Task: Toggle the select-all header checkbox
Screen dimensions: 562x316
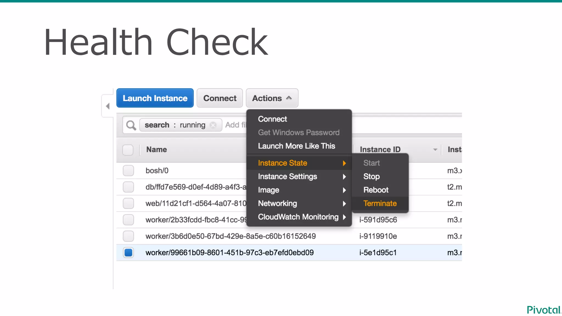Action: tap(128, 150)
